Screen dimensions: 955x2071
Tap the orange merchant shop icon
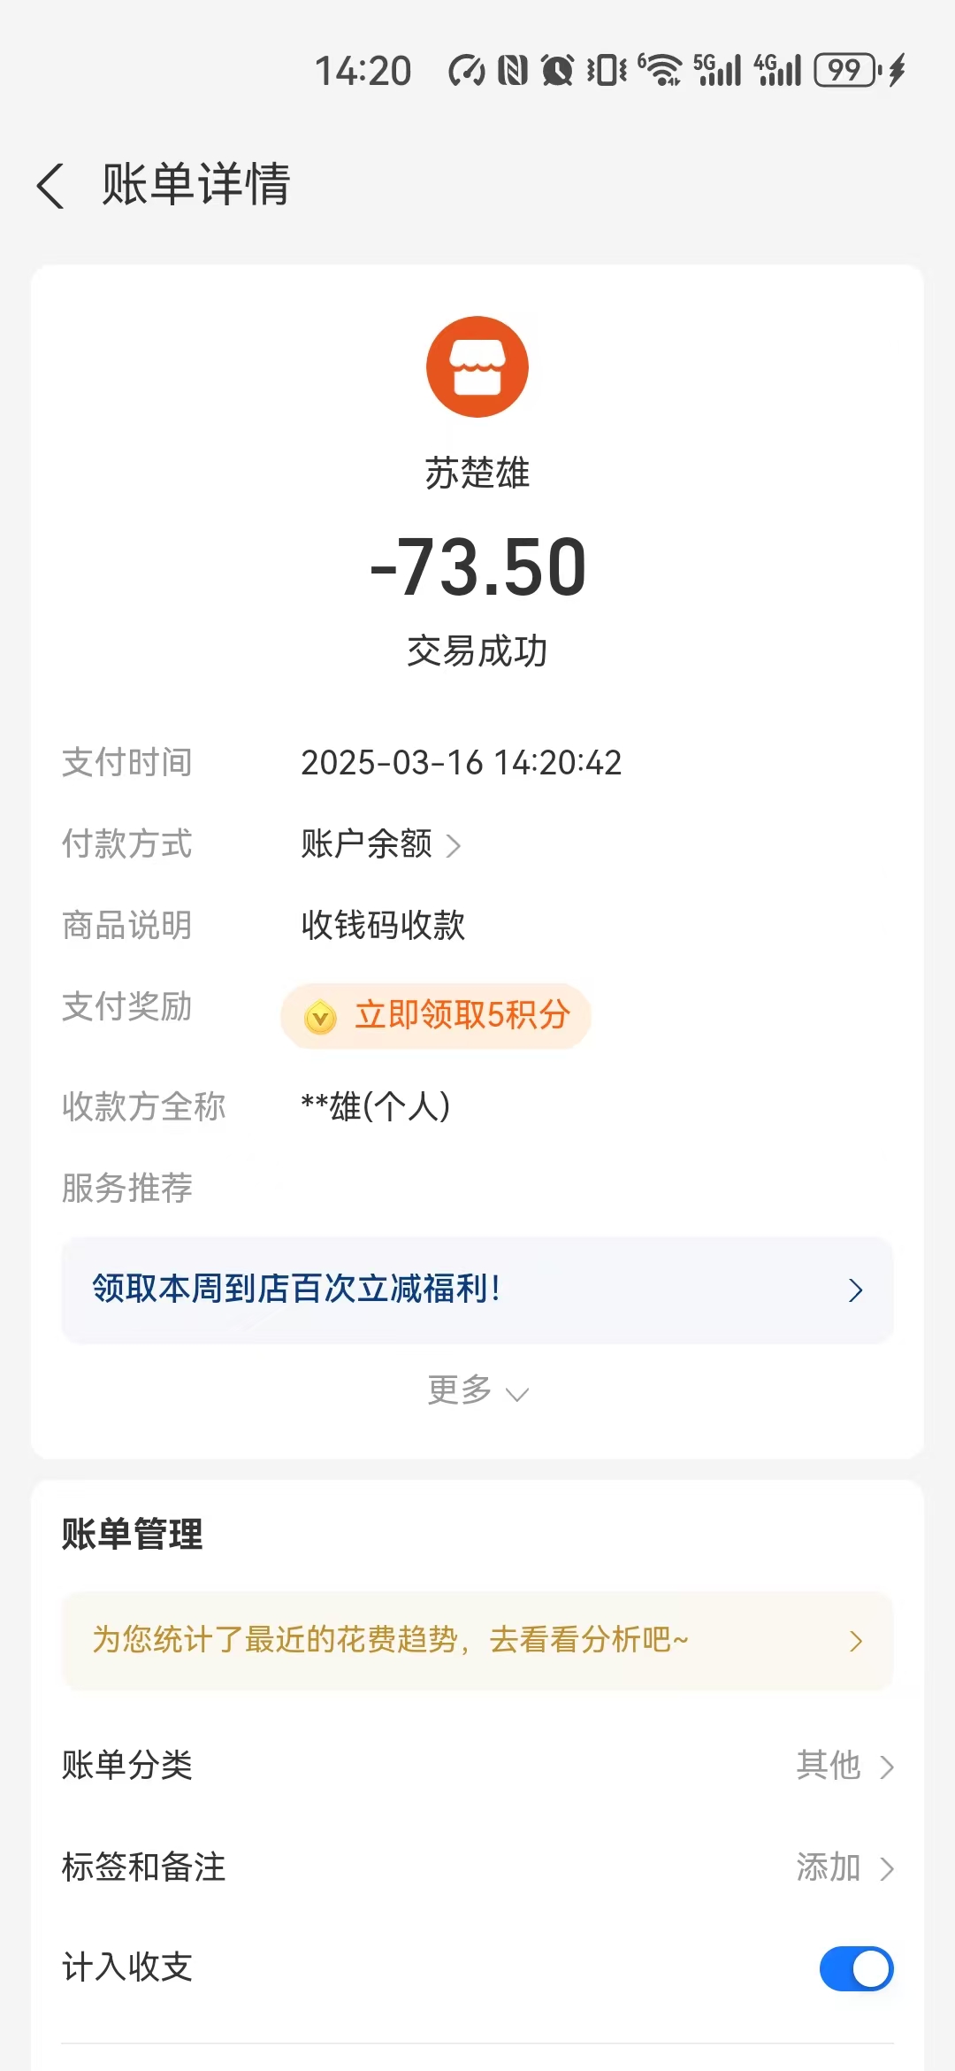[477, 366]
